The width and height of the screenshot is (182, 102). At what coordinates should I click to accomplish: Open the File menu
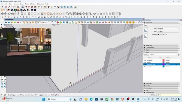click(2, 4)
